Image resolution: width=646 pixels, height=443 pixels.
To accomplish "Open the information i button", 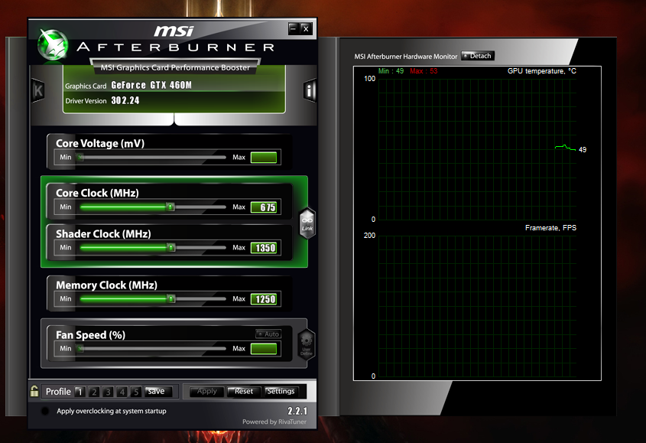I will (x=310, y=91).
